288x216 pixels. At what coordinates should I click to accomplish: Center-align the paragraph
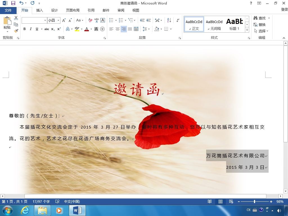pos(117,29)
